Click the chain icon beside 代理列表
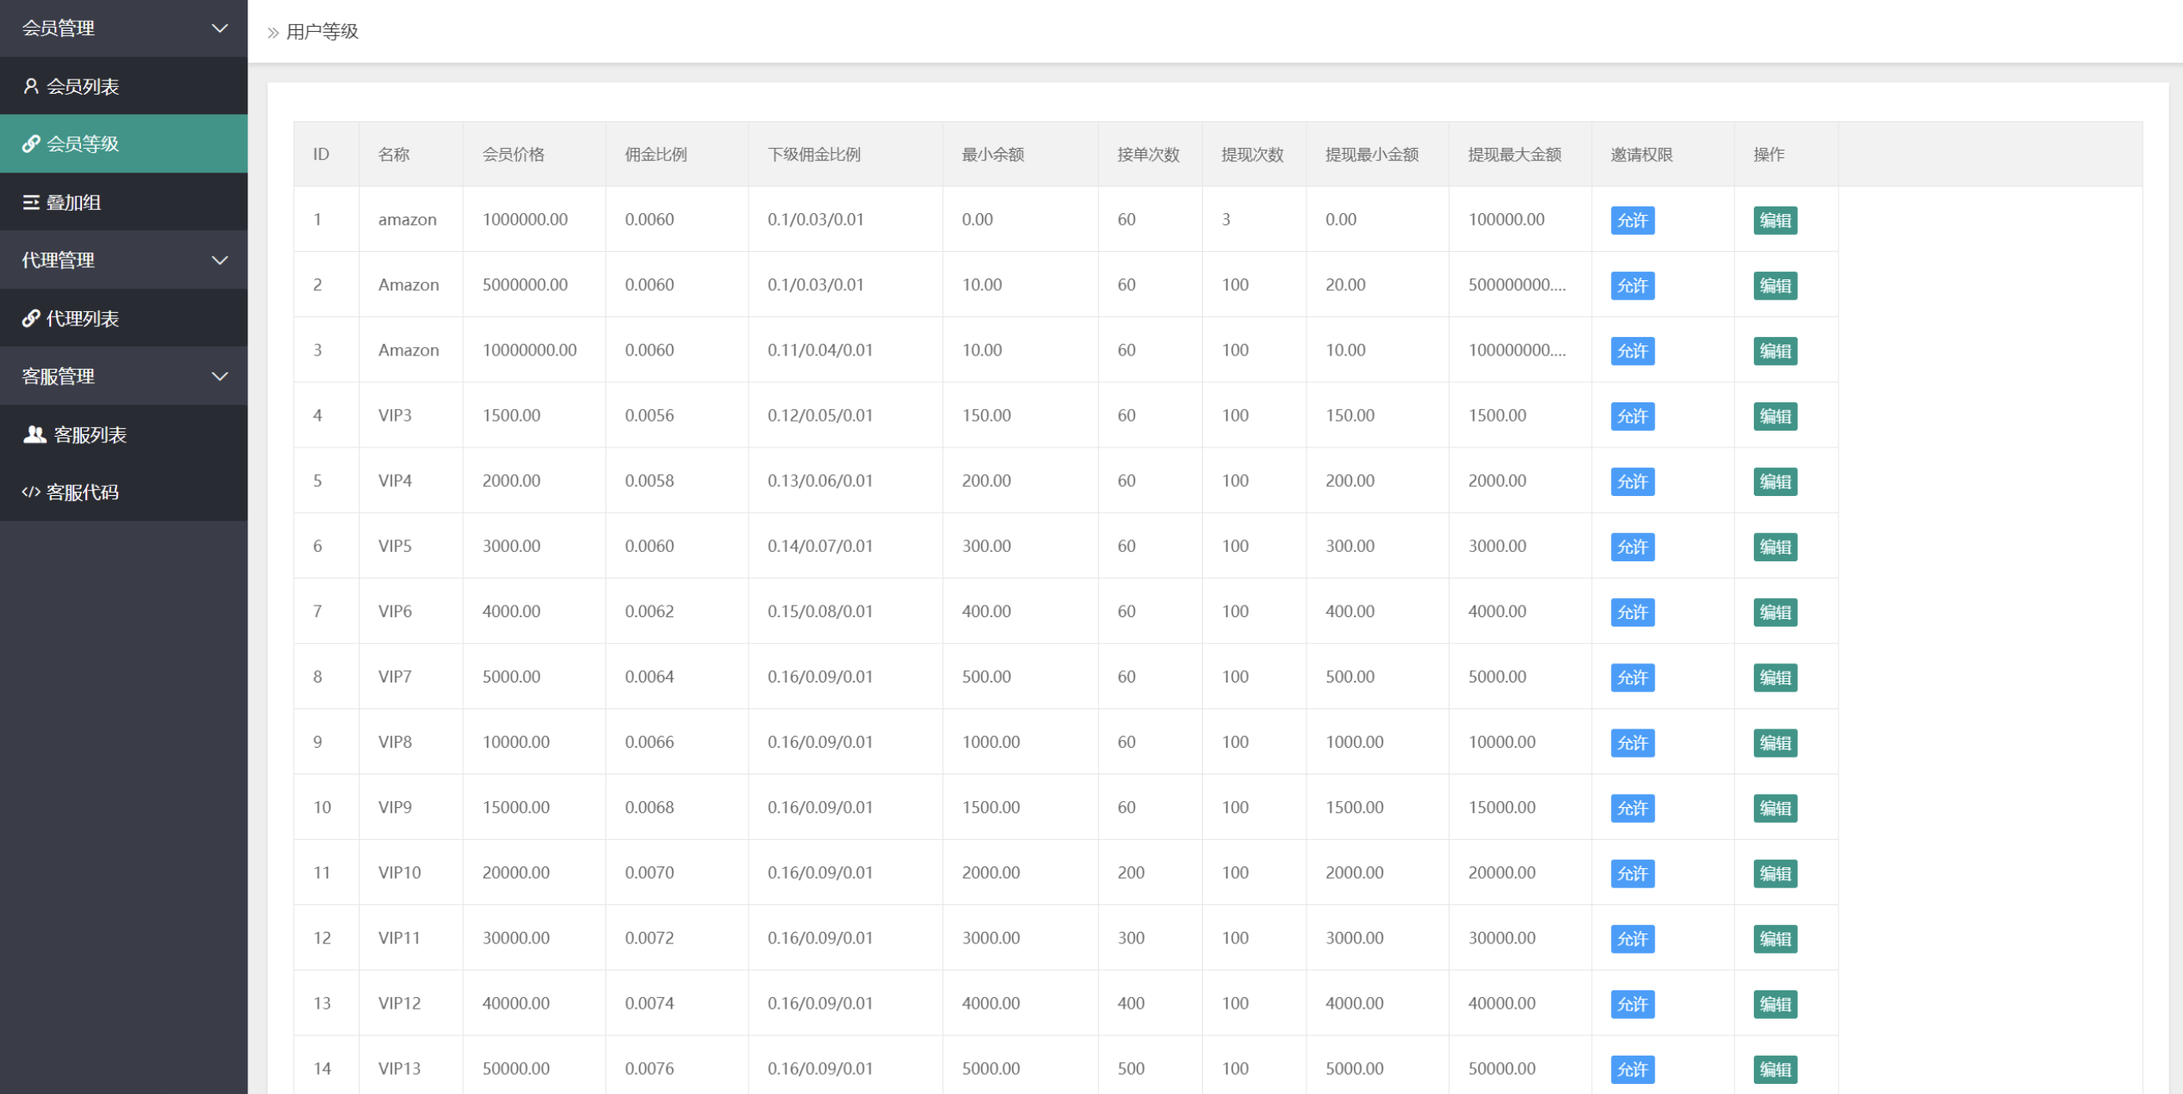Screen dimensions: 2183x1094 pyautogui.click(x=31, y=319)
